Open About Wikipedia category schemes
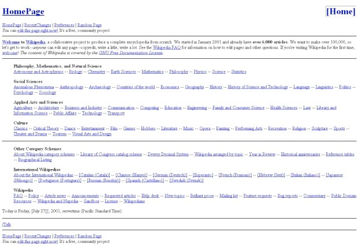 click(x=44, y=155)
